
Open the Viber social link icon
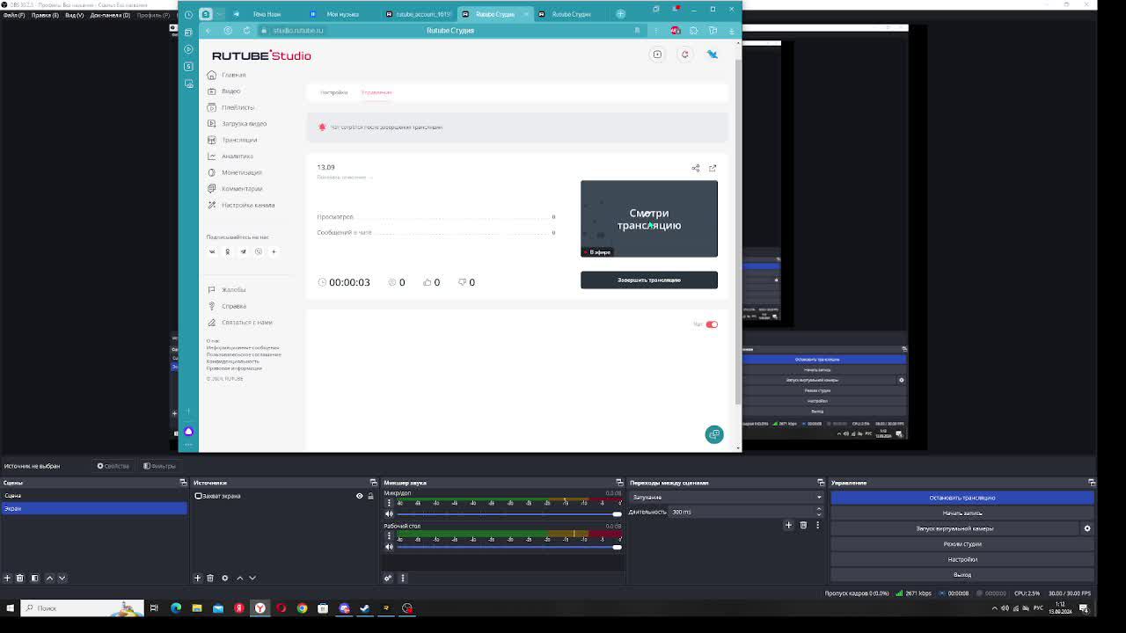(259, 251)
